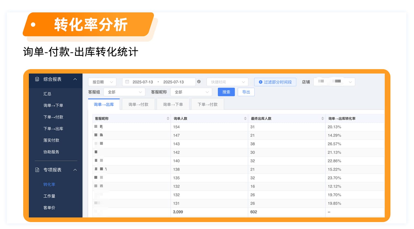Sort by 询单人数 column sort icon
414x229 pixels.
pos(245,119)
